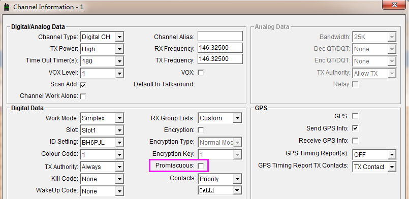
Task: Open the RX Group Lists dropdown
Action: (220, 118)
